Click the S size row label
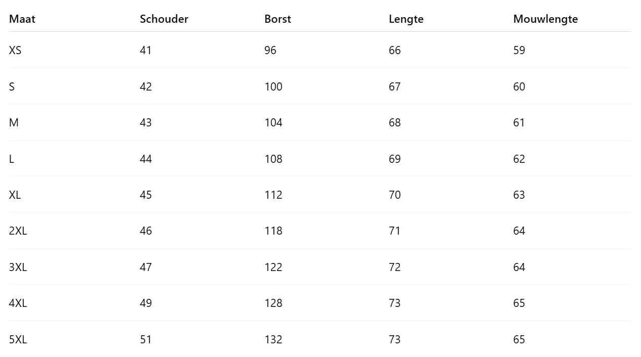641x357 pixels. pos(12,86)
